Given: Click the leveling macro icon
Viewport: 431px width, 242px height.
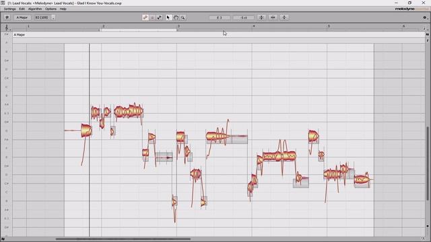Looking at the screenshot, I should point(284,17).
